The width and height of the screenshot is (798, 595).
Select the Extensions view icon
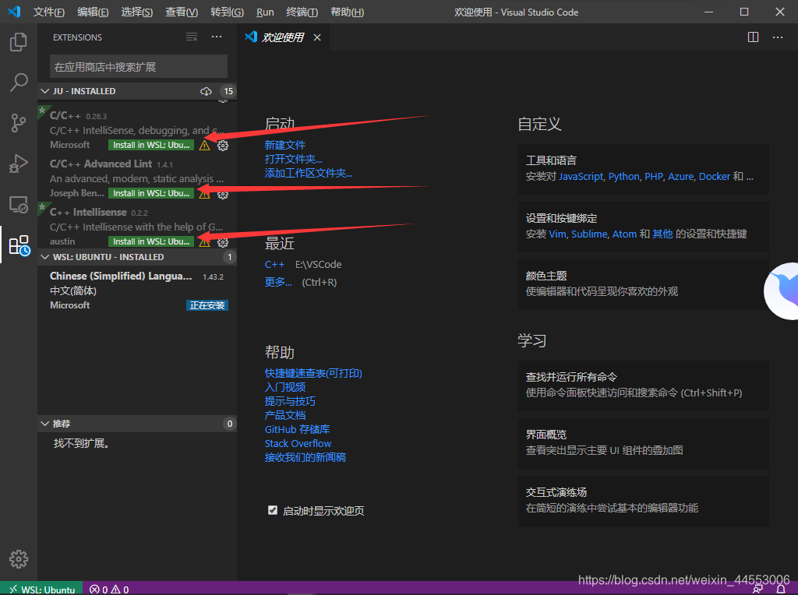(x=19, y=245)
